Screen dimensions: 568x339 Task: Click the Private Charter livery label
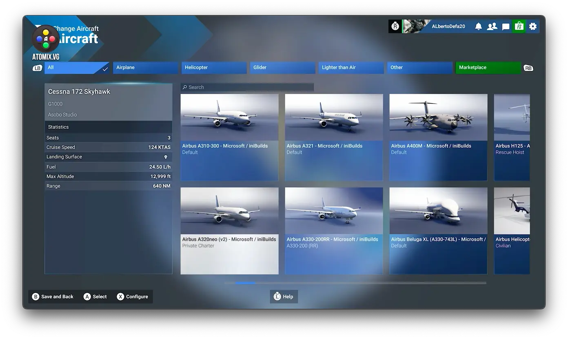[x=198, y=246]
